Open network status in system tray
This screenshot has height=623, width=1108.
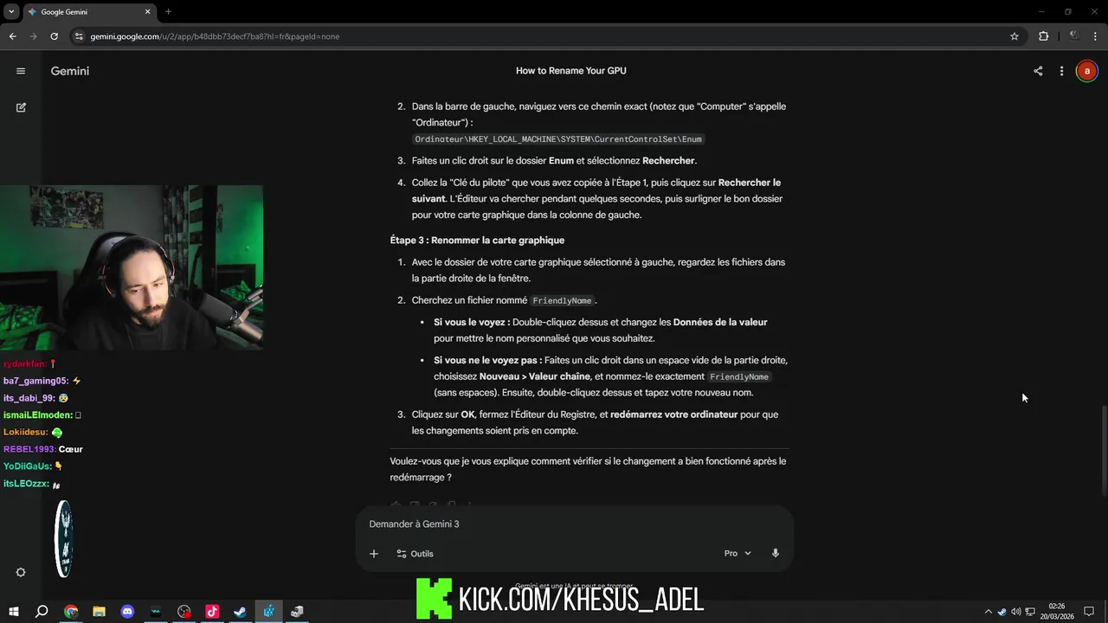click(x=1030, y=612)
